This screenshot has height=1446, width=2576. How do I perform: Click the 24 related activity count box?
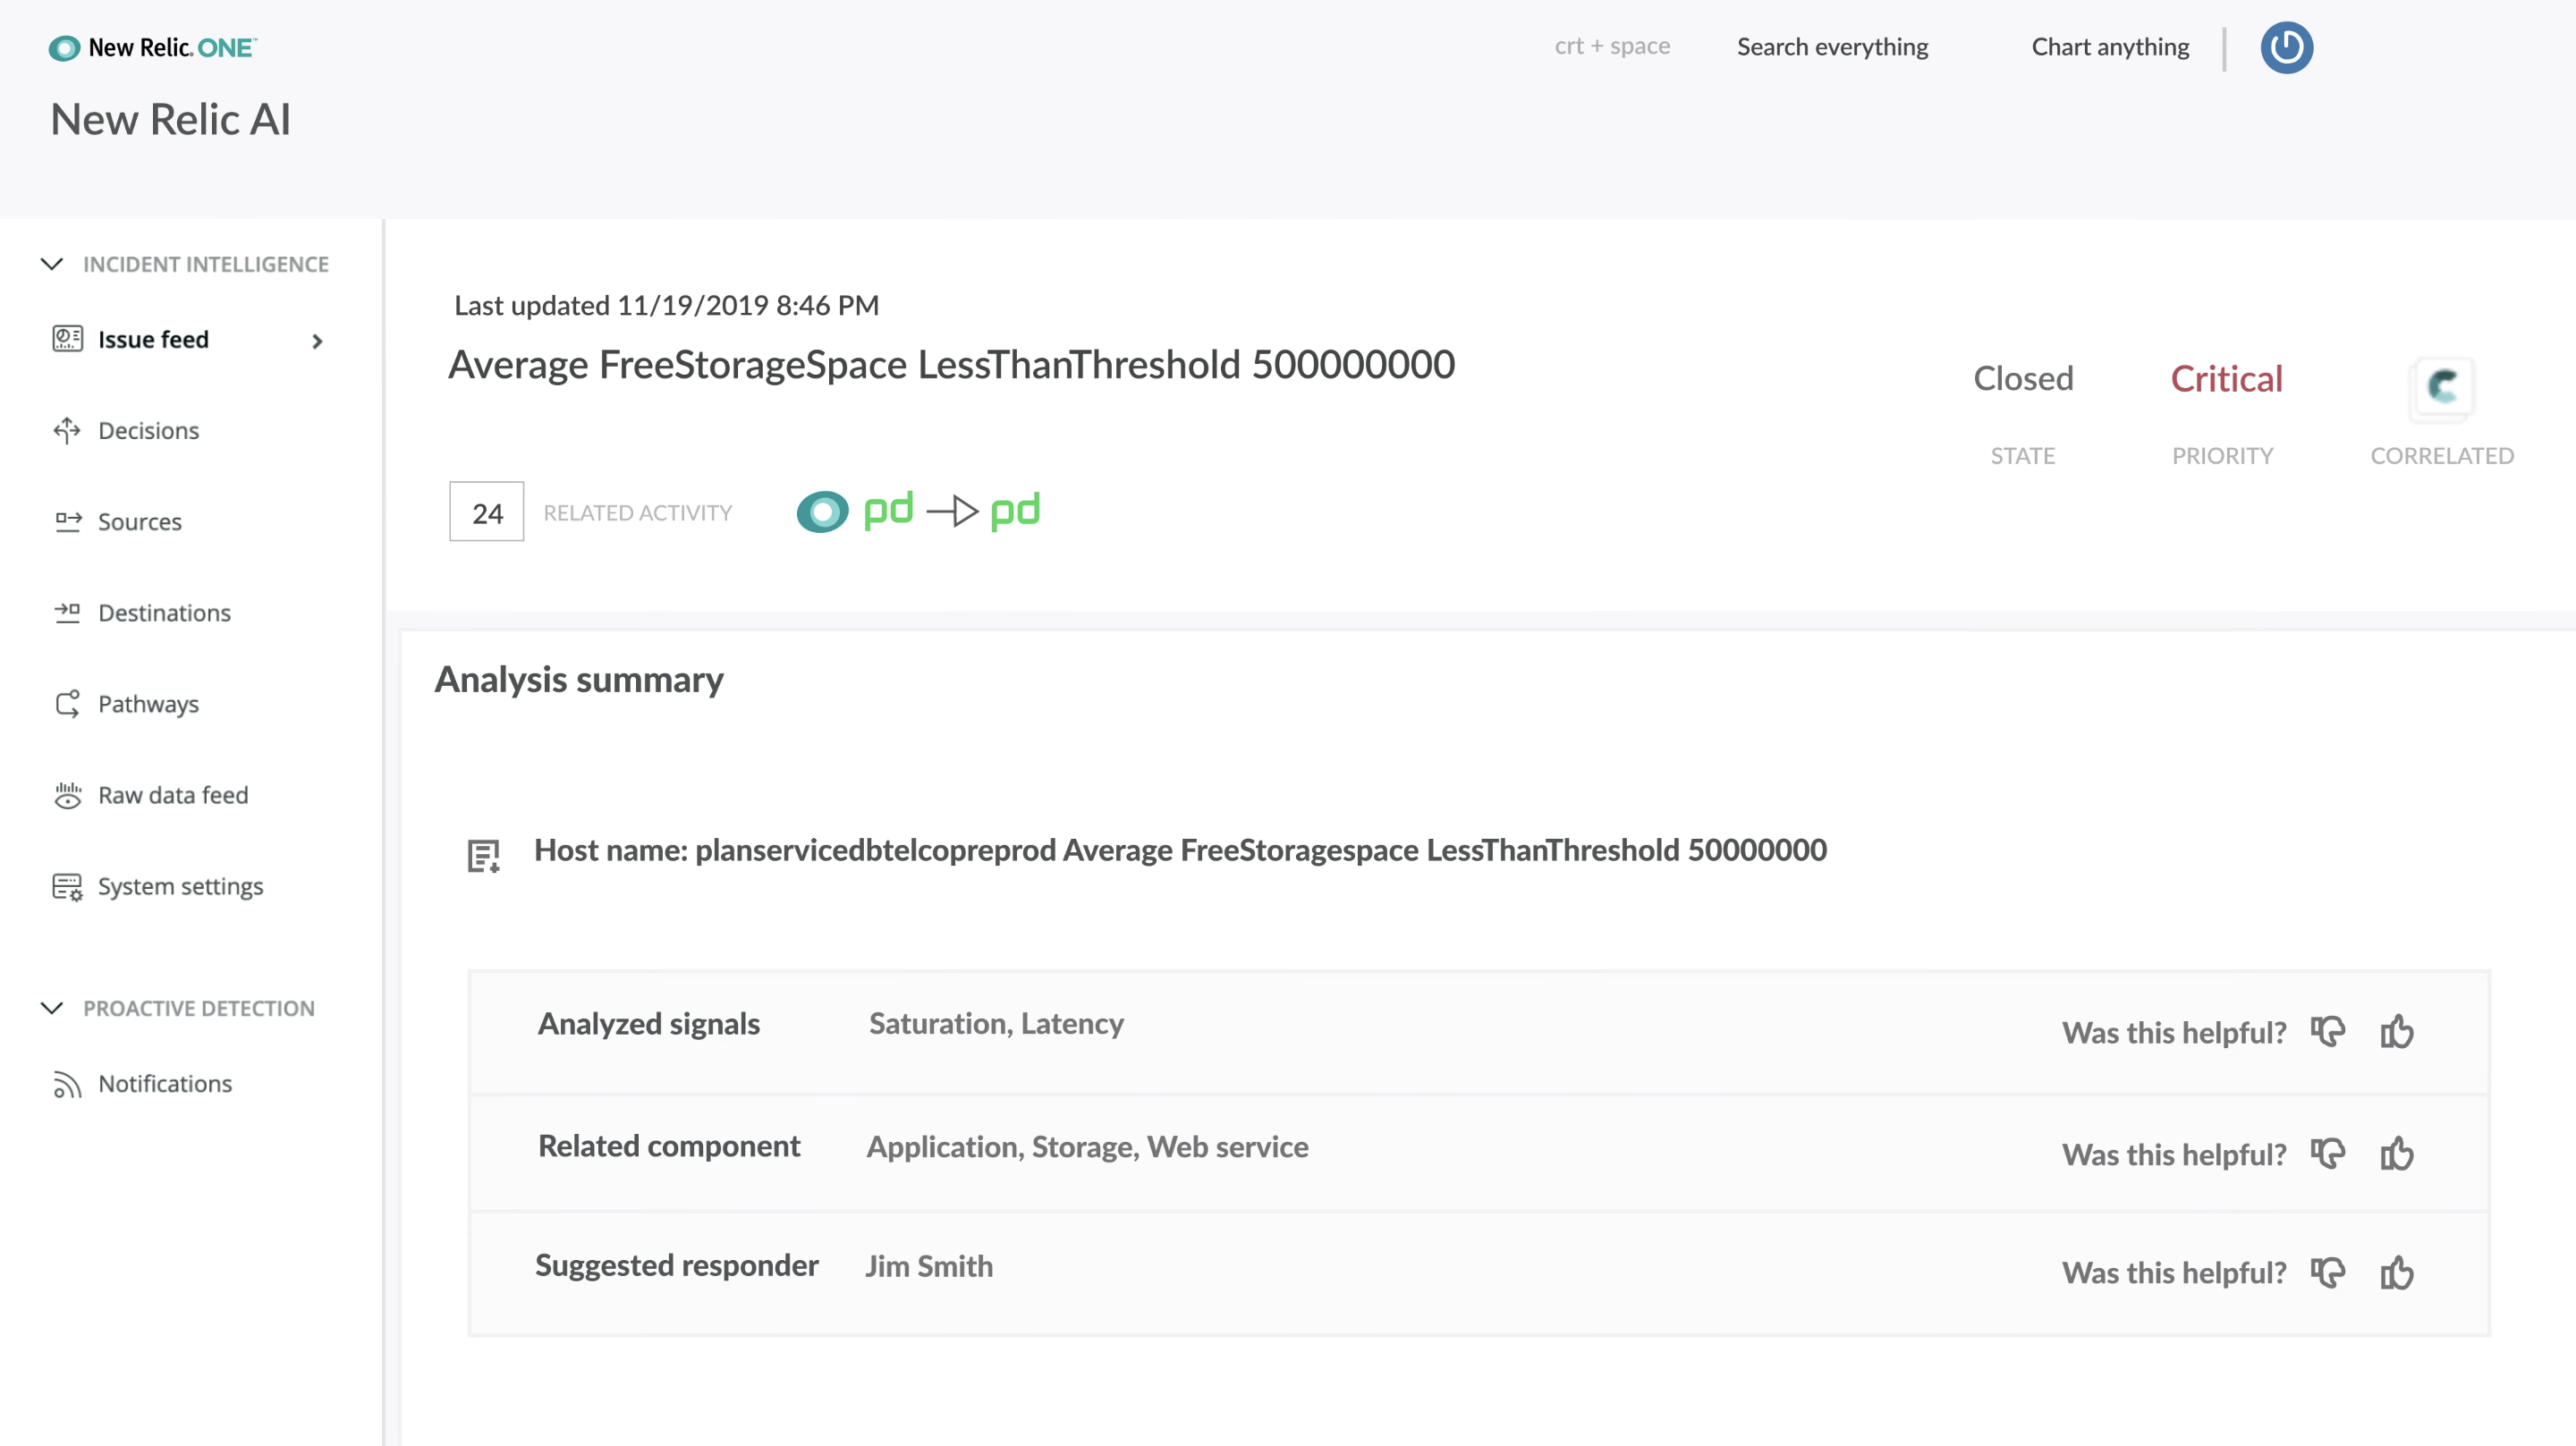(x=487, y=512)
